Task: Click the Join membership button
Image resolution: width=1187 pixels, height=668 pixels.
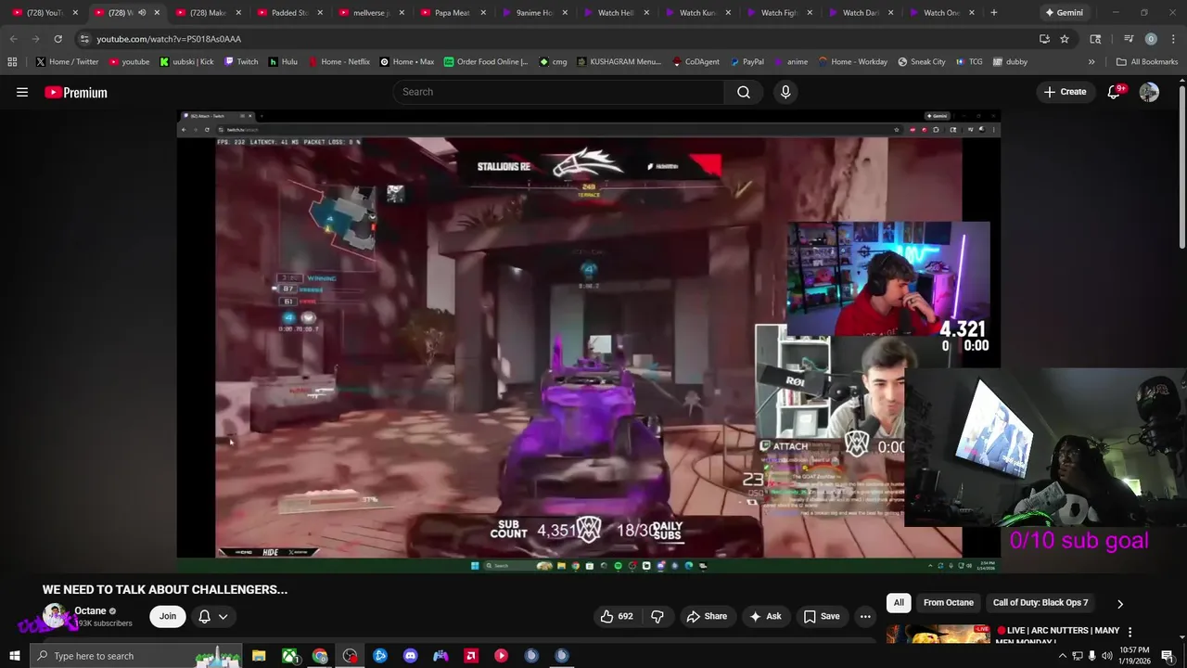Action: 168,616
